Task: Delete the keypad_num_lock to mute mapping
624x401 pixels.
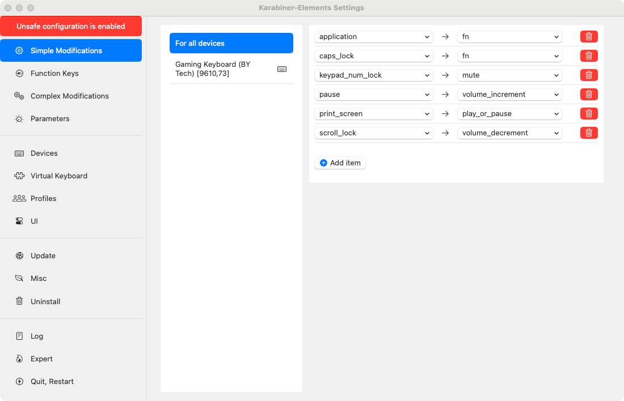Action: [589, 75]
